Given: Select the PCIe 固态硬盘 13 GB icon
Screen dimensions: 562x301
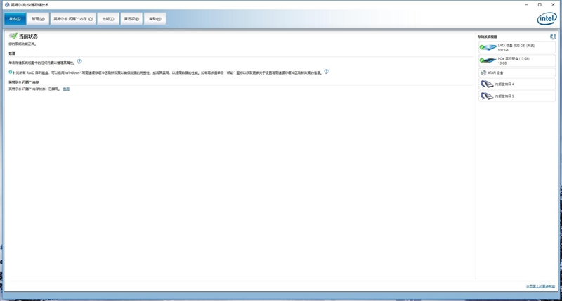Looking at the screenshot, I should [487, 60].
